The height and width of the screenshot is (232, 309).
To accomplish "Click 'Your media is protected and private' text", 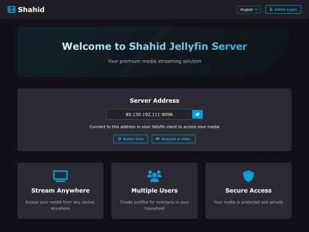I will click(x=248, y=202).
